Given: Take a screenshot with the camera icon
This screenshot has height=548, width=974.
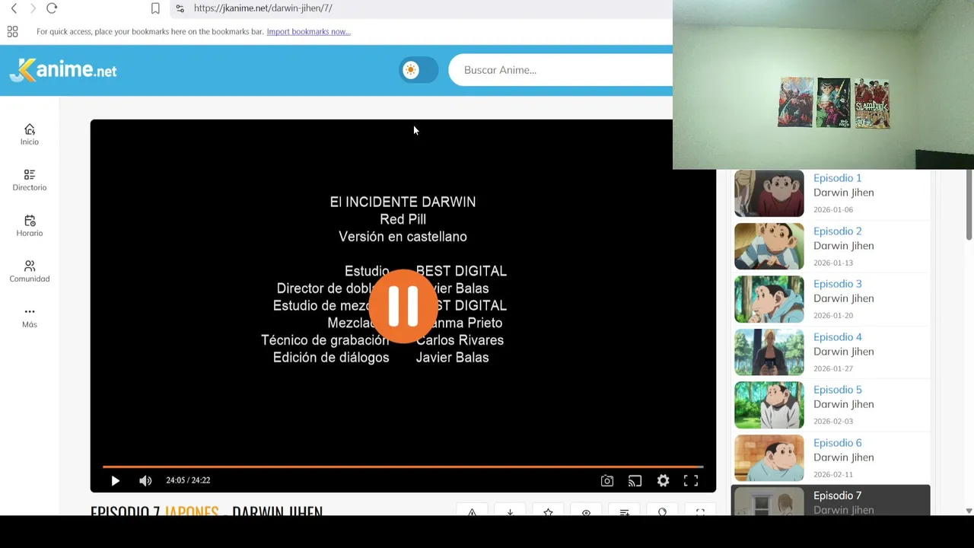Looking at the screenshot, I should click(607, 480).
